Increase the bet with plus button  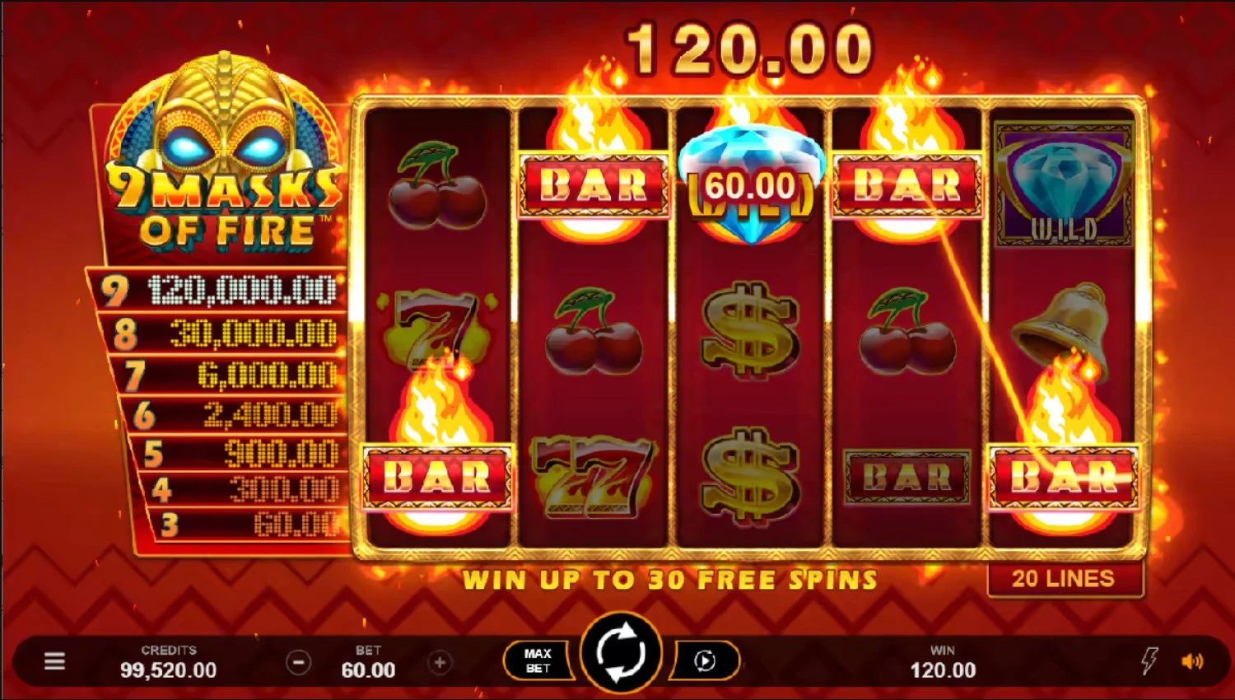(x=440, y=661)
